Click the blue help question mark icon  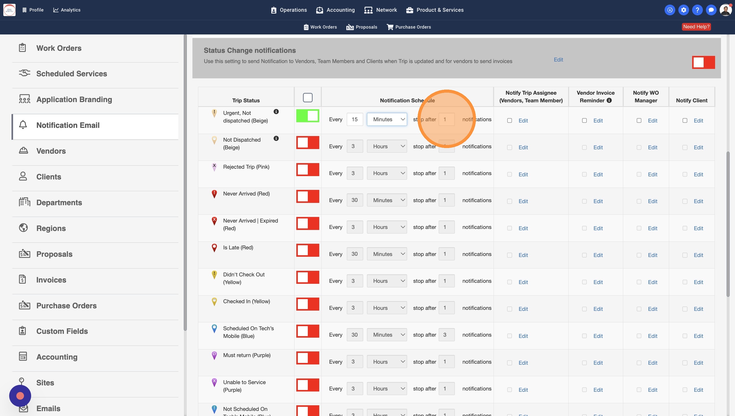[697, 10]
